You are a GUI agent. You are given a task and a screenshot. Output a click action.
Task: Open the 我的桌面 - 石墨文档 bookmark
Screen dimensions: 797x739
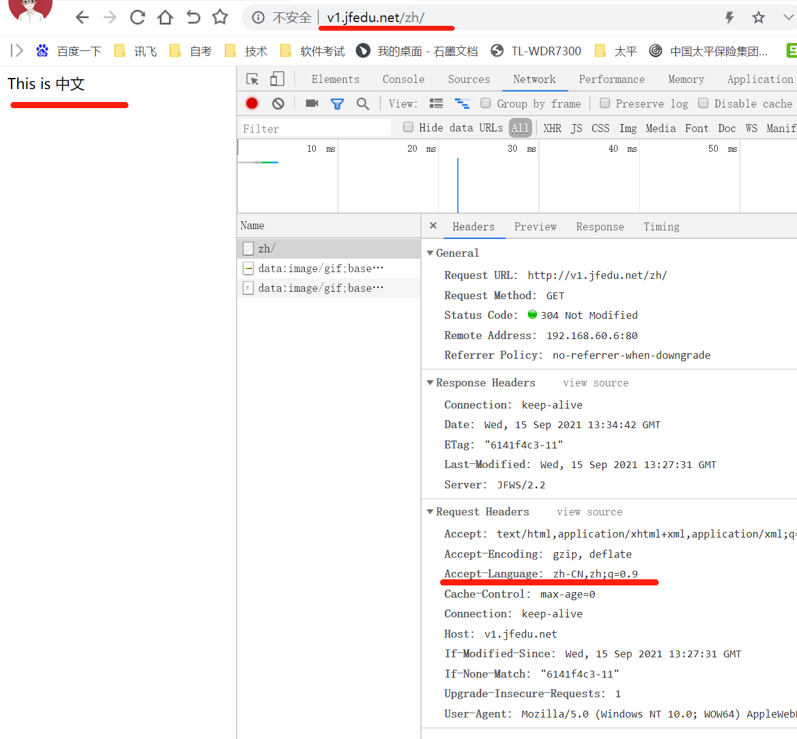[x=417, y=51]
